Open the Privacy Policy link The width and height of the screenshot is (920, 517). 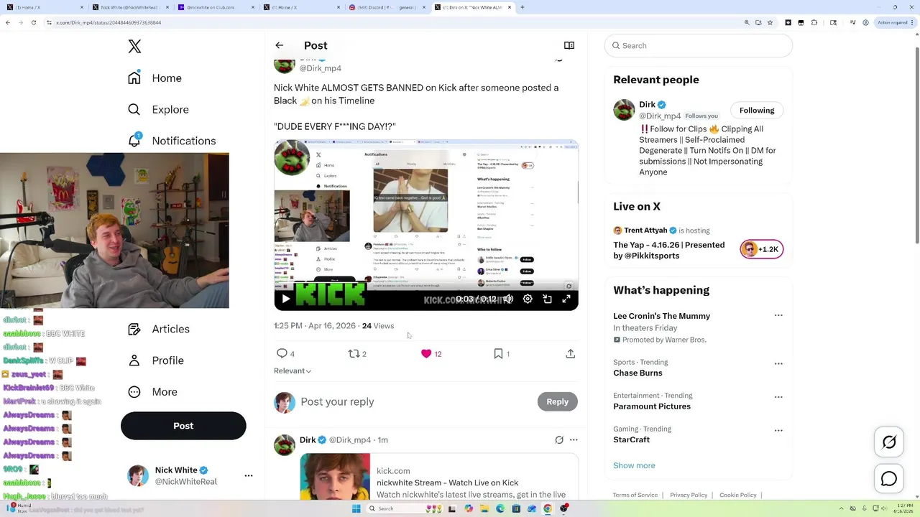pyautogui.click(x=689, y=495)
